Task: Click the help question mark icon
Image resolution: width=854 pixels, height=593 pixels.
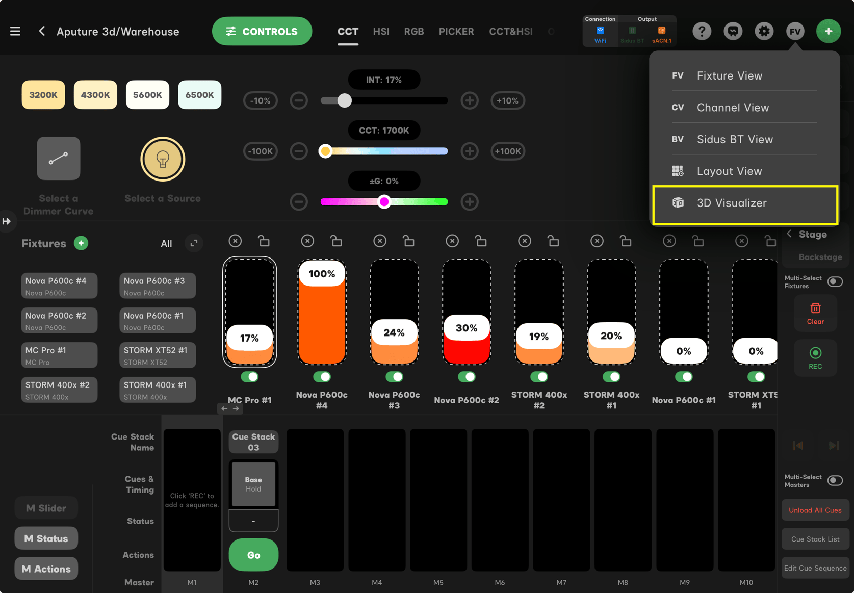Action: [x=702, y=31]
